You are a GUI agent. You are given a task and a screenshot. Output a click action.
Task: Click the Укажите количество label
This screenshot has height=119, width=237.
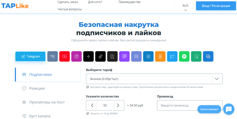coord(103,97)
